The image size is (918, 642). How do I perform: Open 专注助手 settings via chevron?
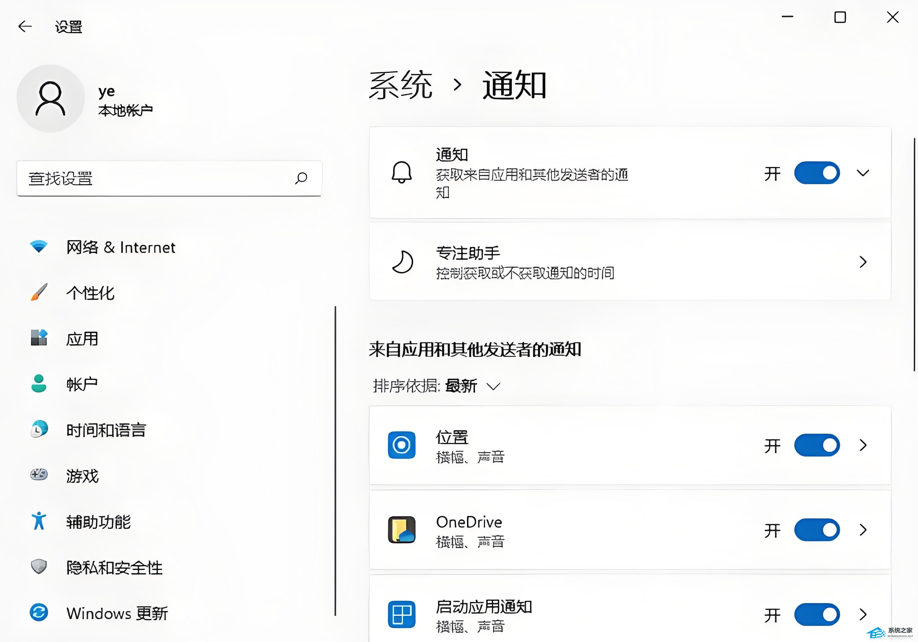coord(863,262)
